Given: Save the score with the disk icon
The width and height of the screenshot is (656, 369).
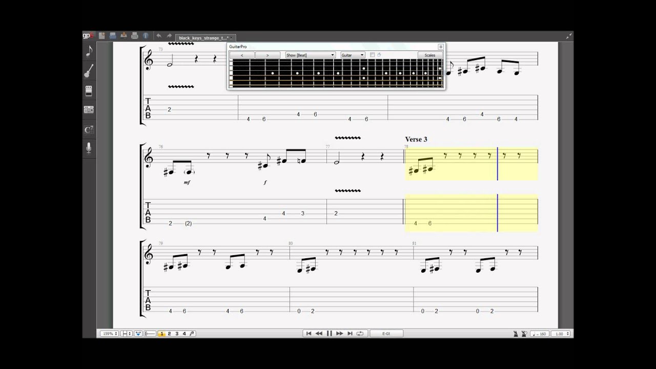Looking at the screenshot, I should tap(113, 36).
